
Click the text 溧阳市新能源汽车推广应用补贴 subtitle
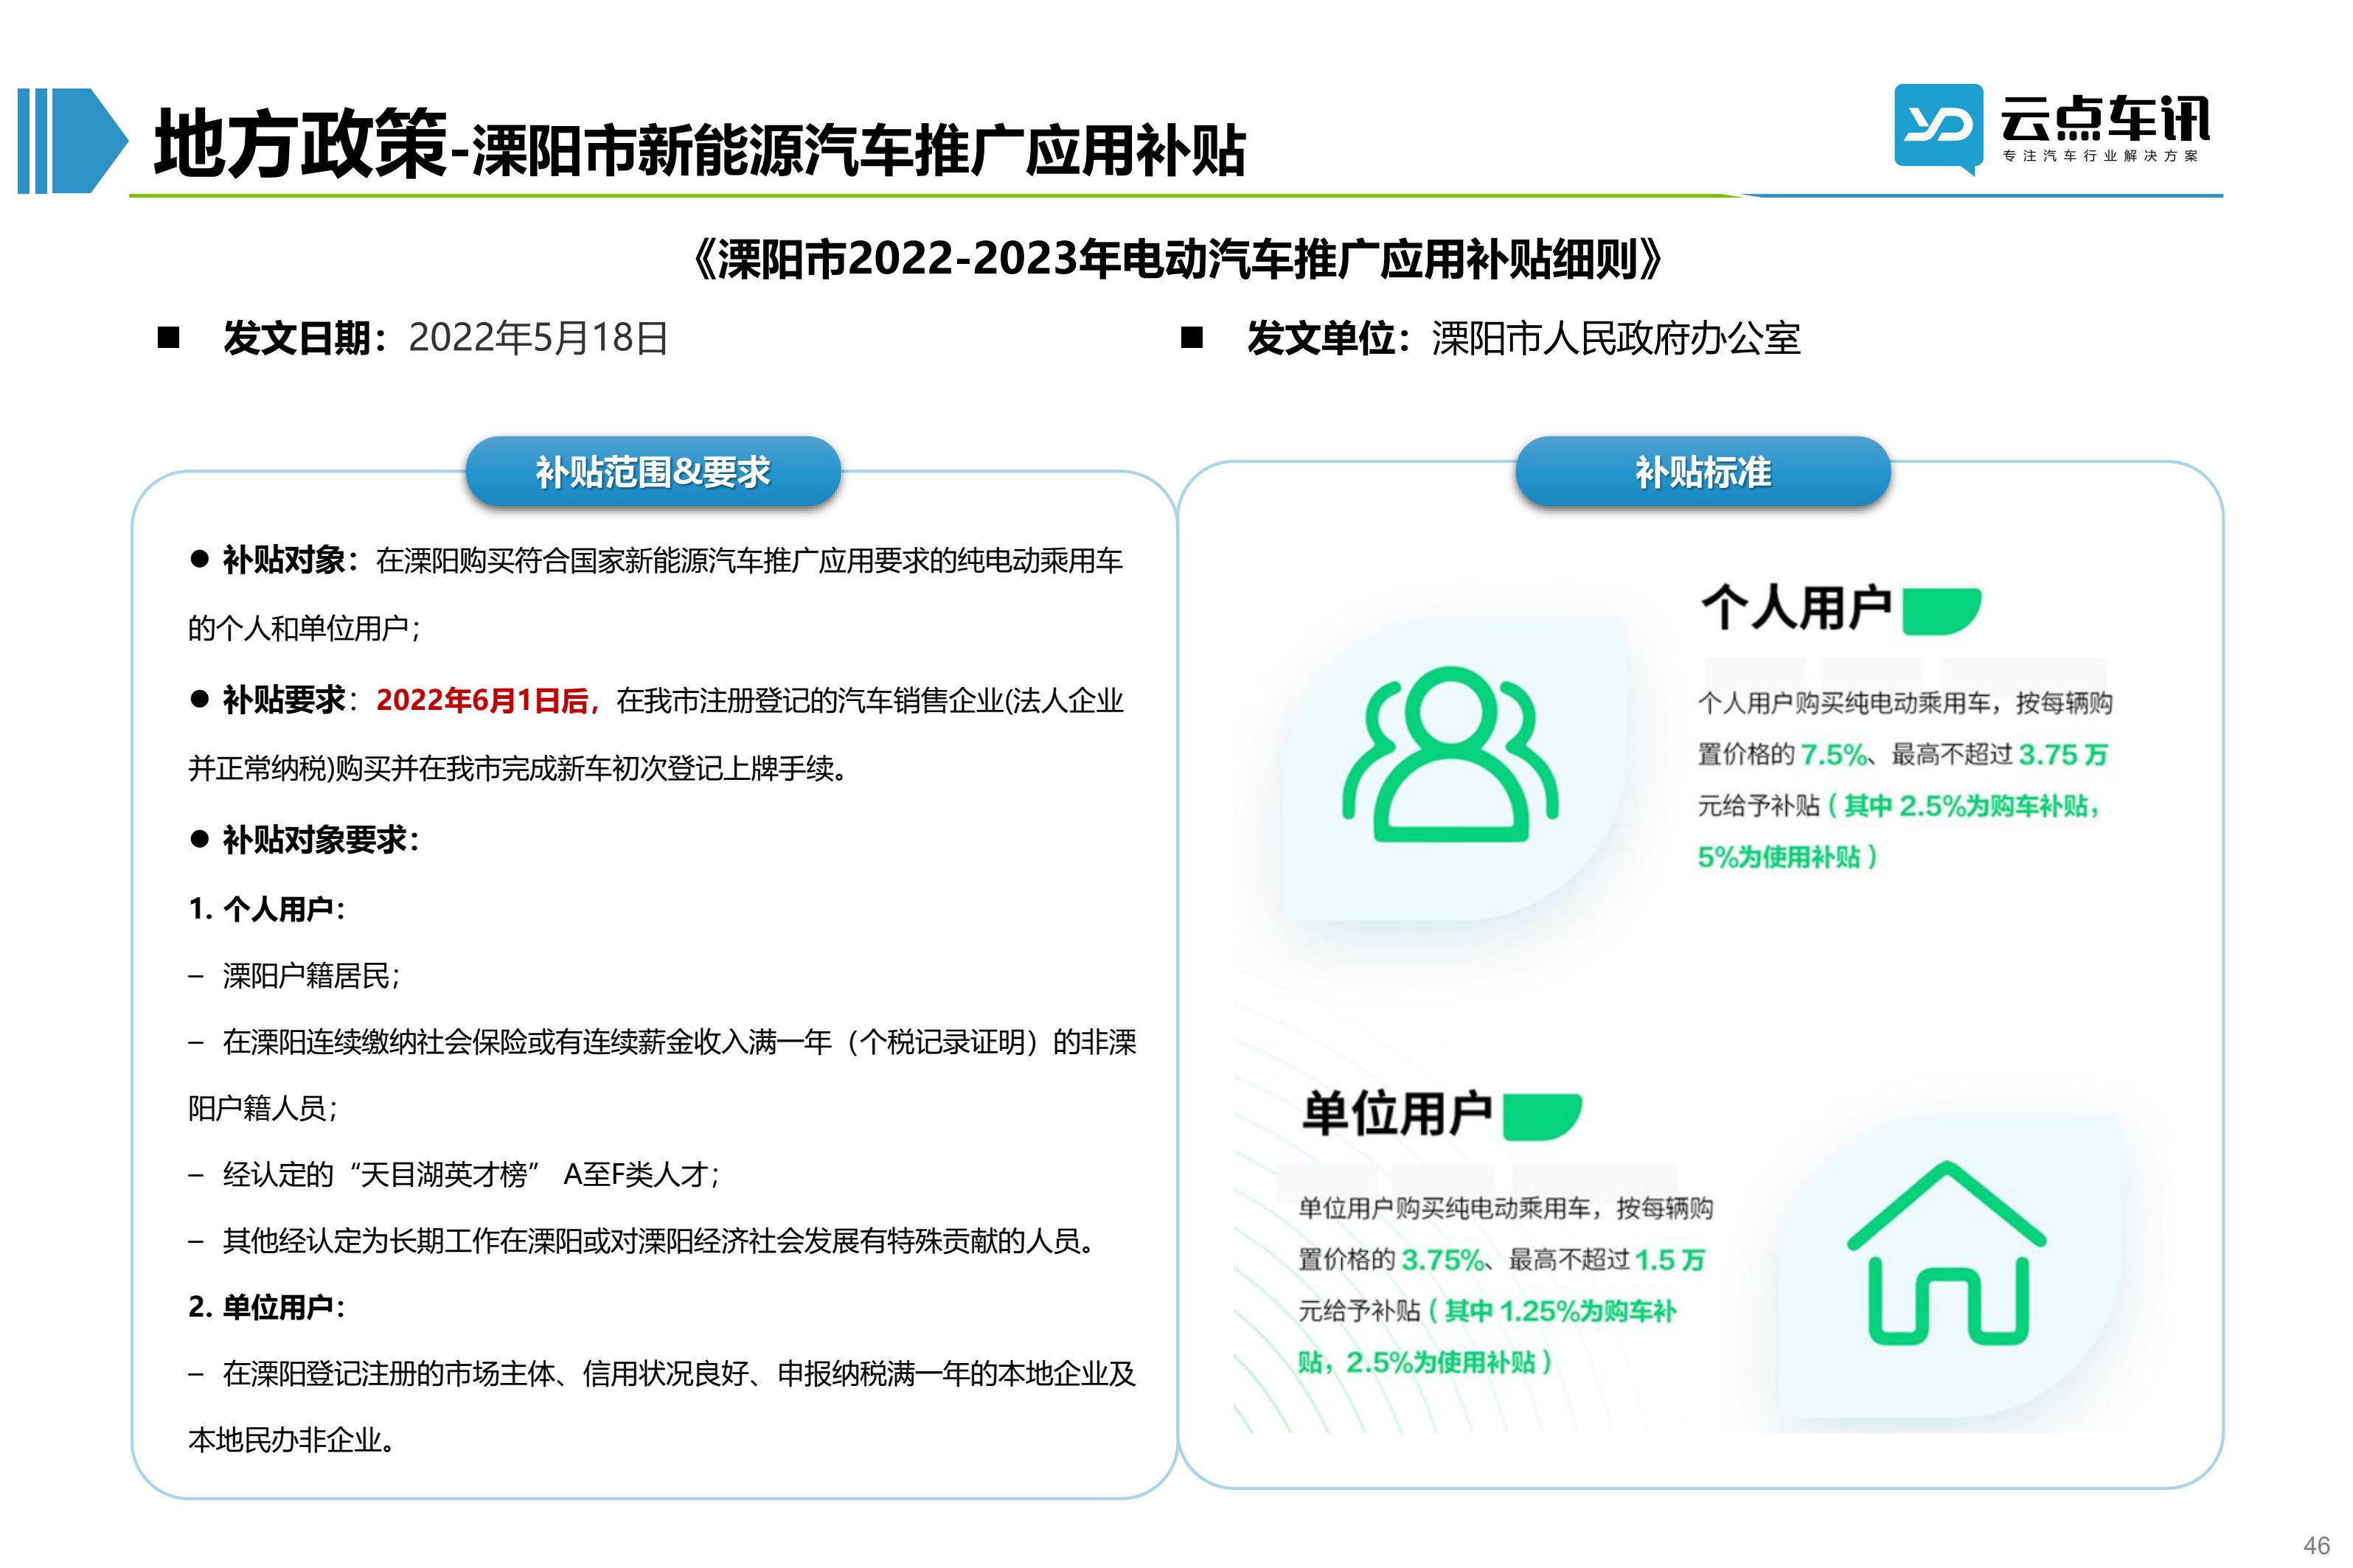[x=858, y=151]
